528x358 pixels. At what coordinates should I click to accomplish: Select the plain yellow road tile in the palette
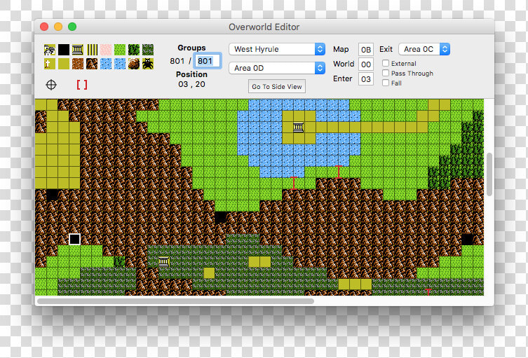click(64, 64)
